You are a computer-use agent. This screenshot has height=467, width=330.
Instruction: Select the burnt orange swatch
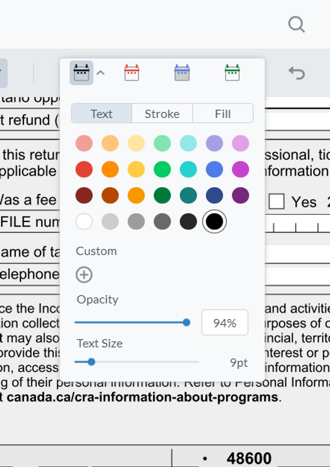[110, 195]
